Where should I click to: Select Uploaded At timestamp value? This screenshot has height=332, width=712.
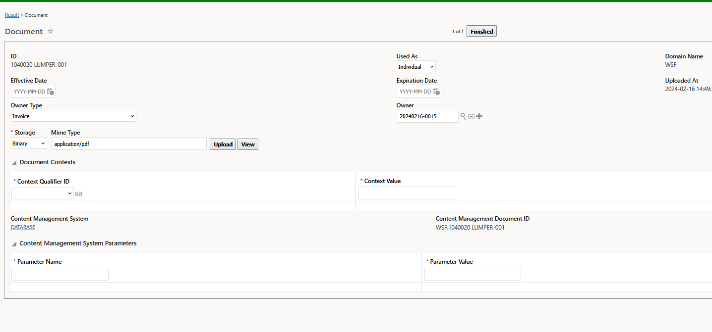[689, 89]
